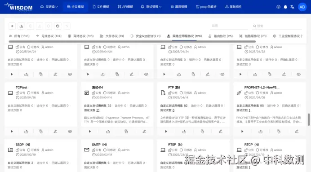The width and height of the screenshot is (311, 172).
Task: Open the settings gear in header
Action: [278, 7]
